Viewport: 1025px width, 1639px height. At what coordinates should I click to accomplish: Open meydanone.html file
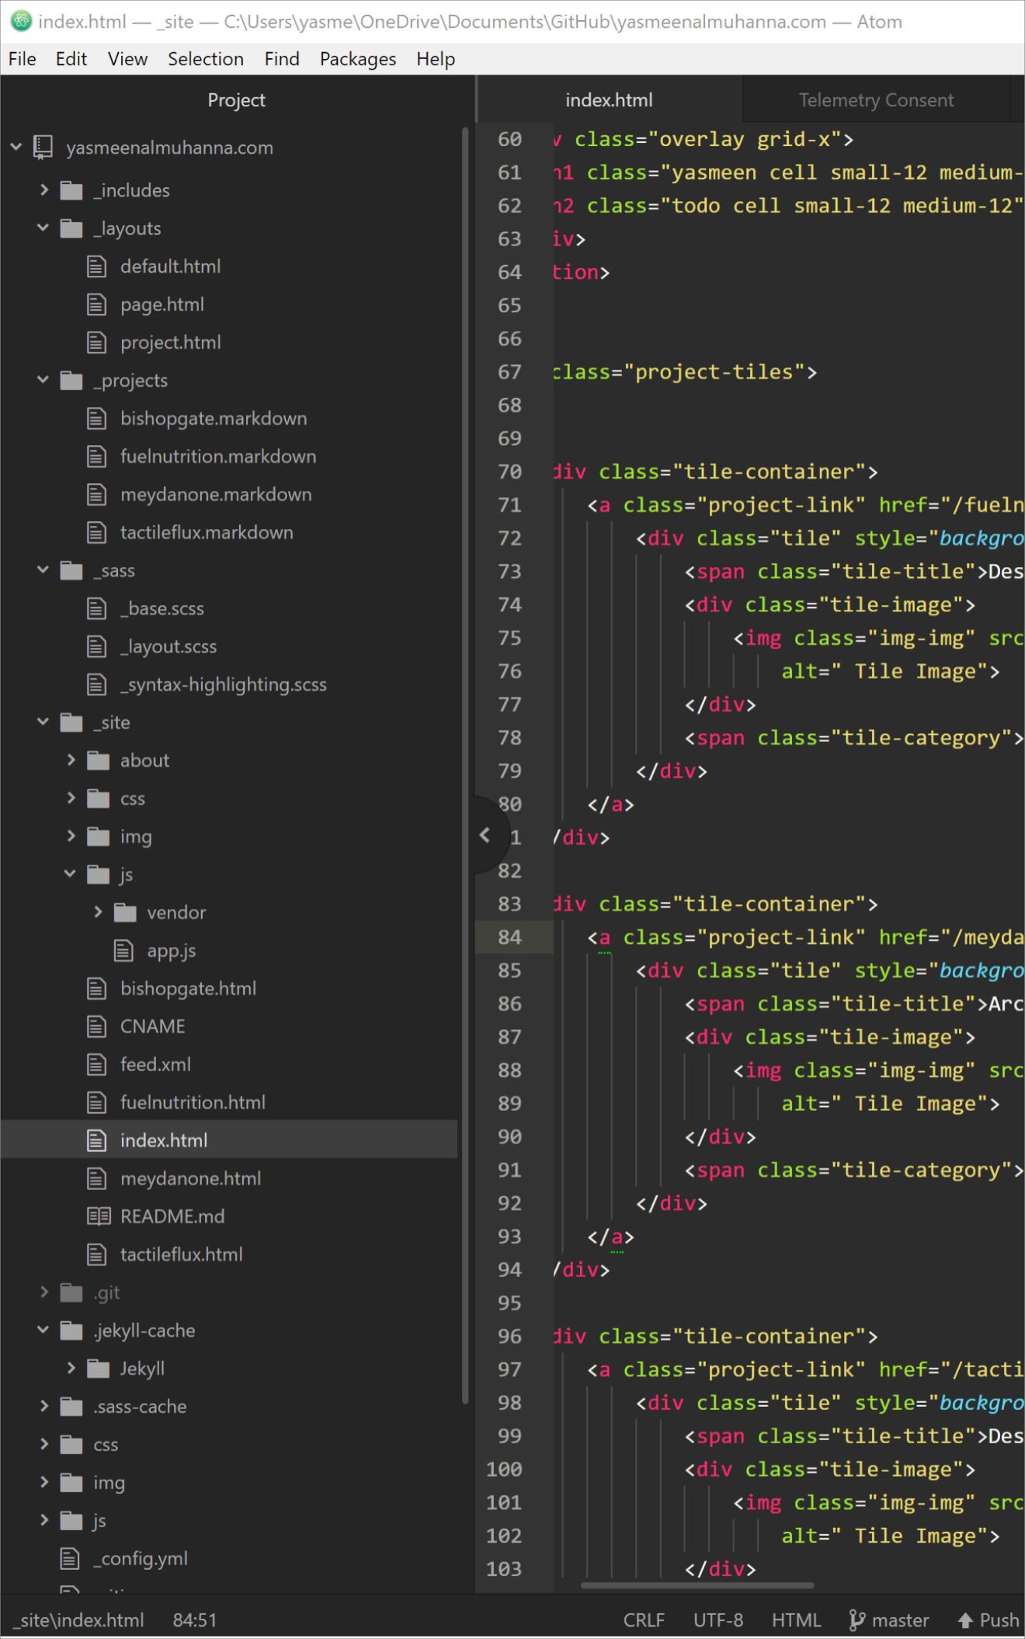(191, 1178)
